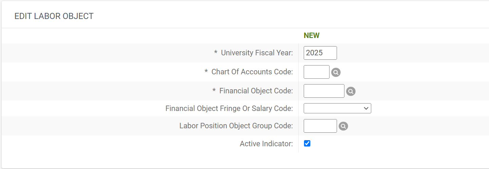Click the University Fiscal Year label
Viewport: 489px width, 169px height.
(257, 53)
